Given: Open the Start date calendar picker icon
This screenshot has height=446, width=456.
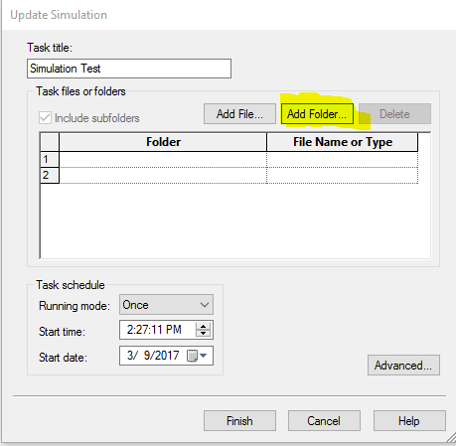Looking at the screenshot, I should (x=192, y=356).
